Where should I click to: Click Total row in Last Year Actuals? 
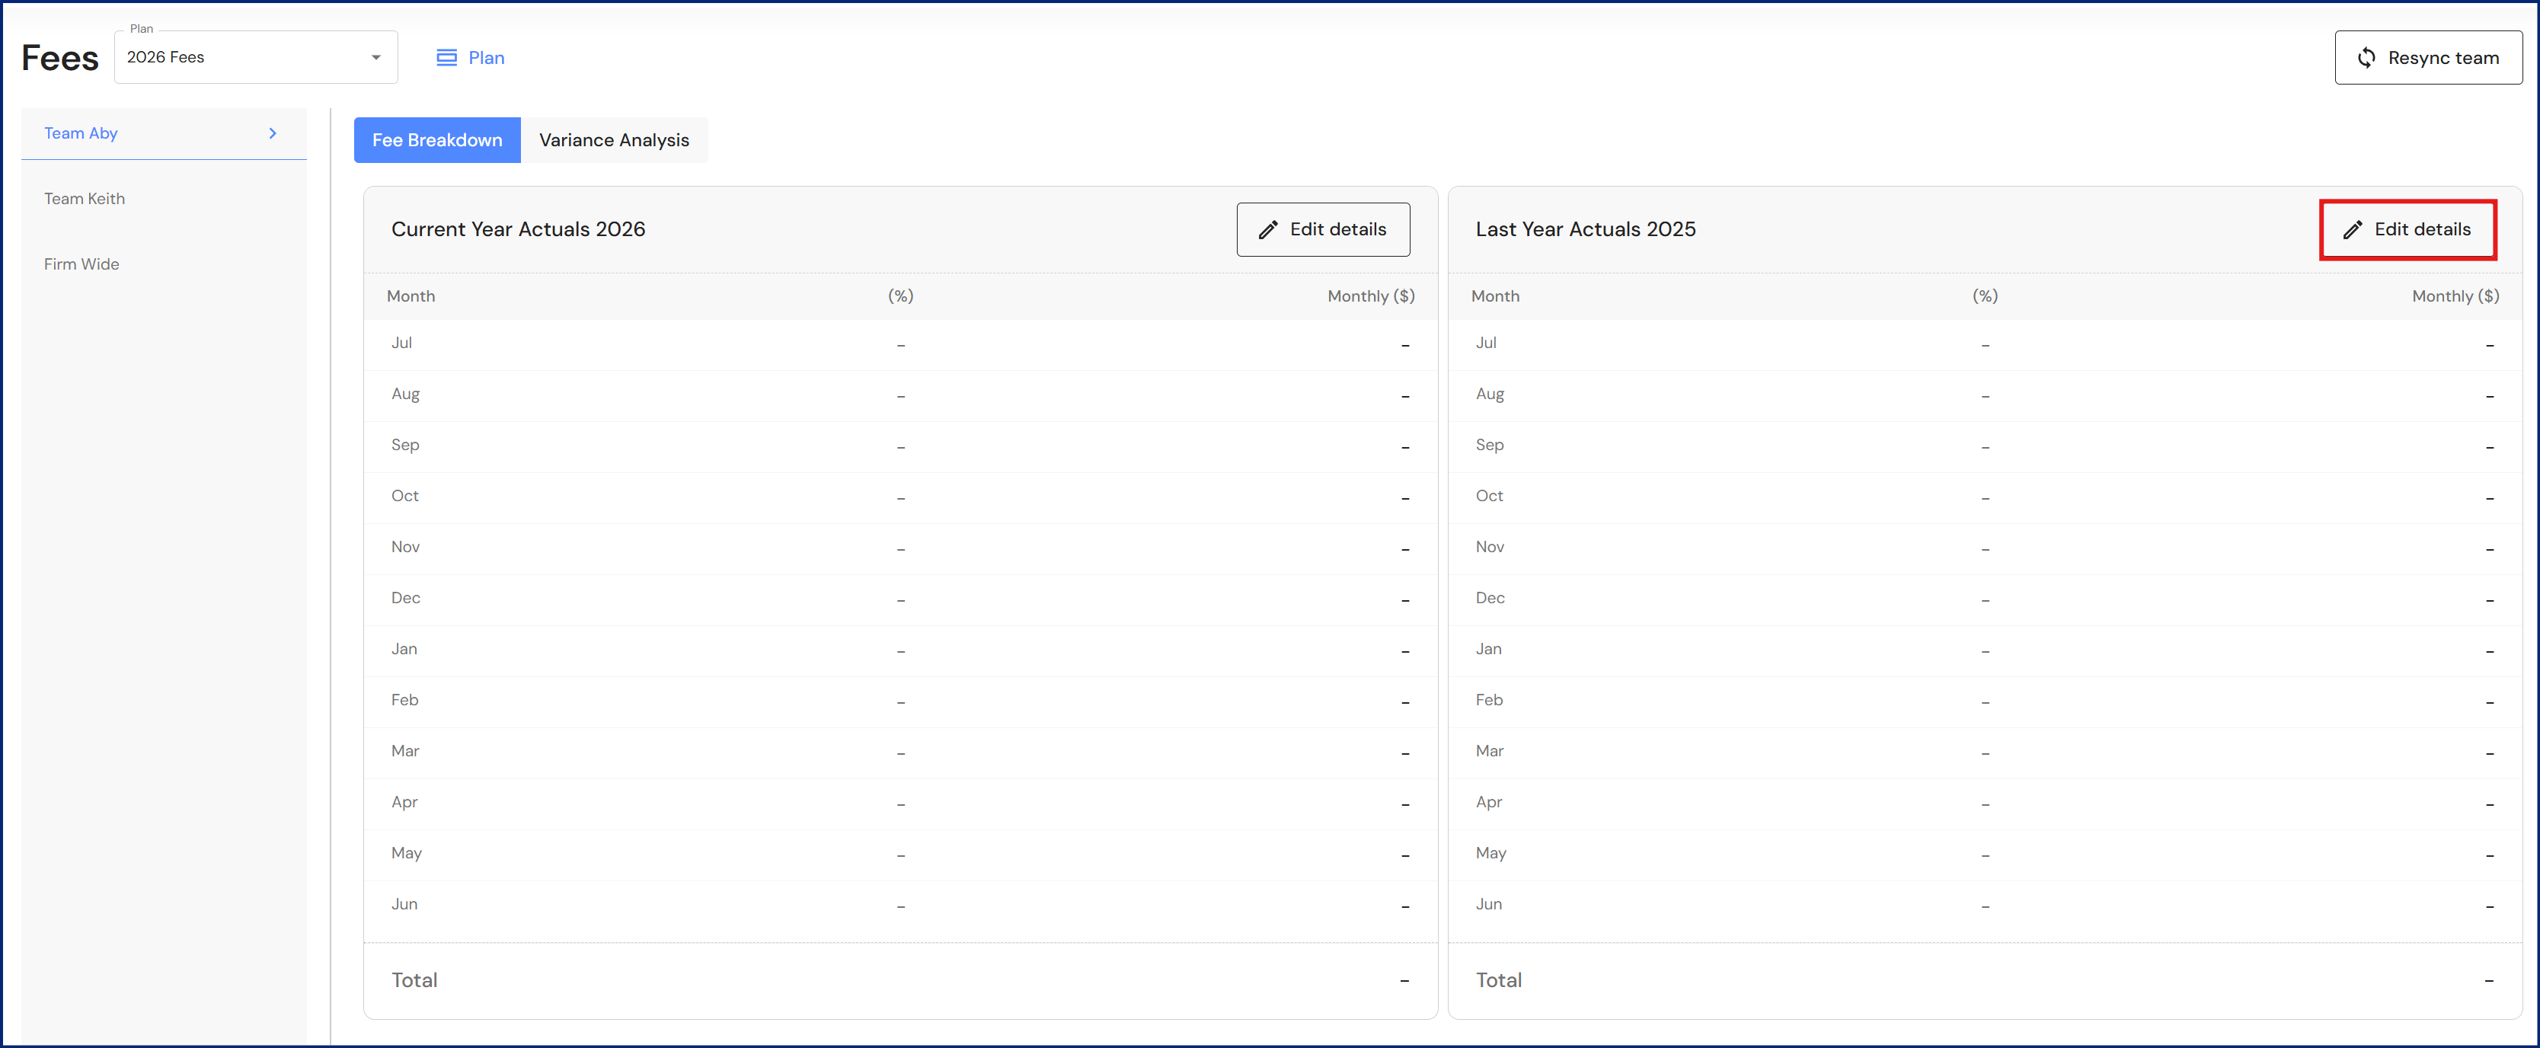(x=1984, y=980)
